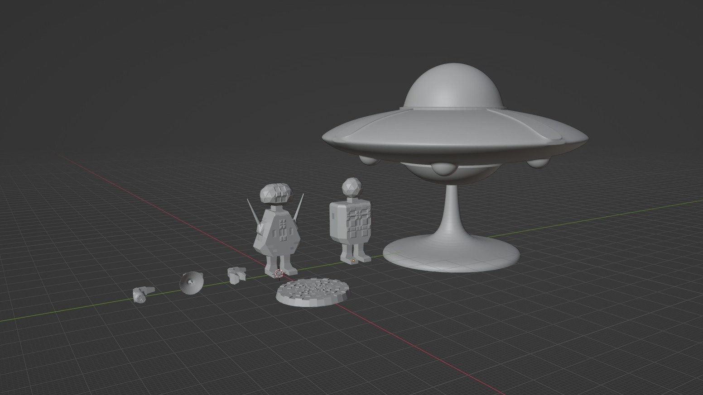
Task: Click the red-white 3D cursor
Action: pyautogui.click(x=279, y=273)
